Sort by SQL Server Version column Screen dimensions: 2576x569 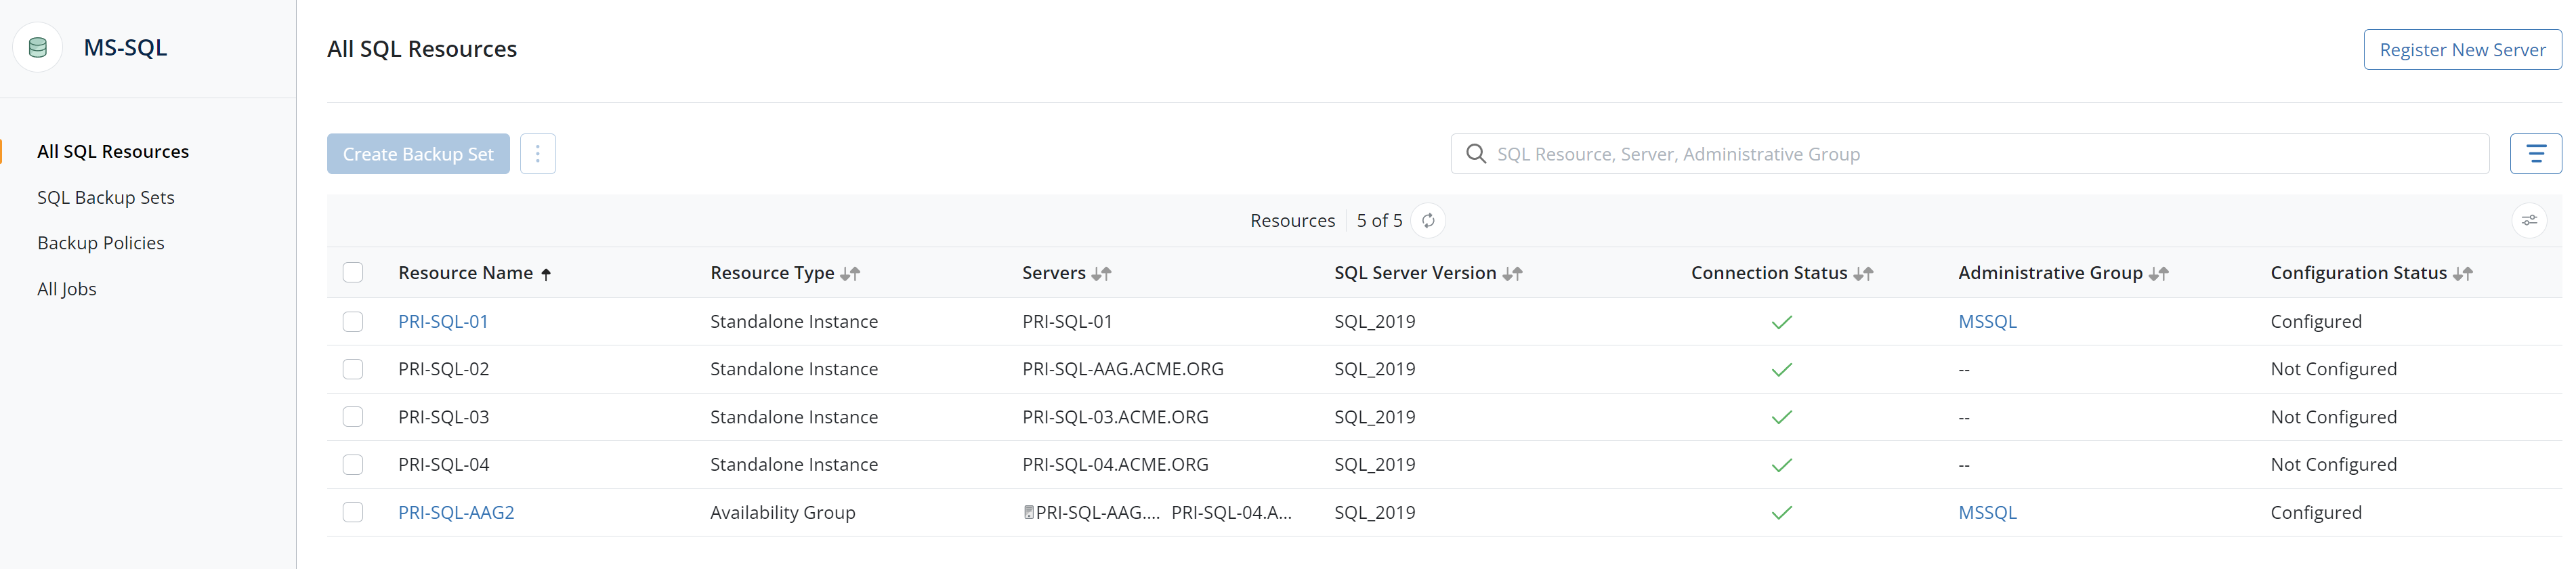(x=1512, y=274)
